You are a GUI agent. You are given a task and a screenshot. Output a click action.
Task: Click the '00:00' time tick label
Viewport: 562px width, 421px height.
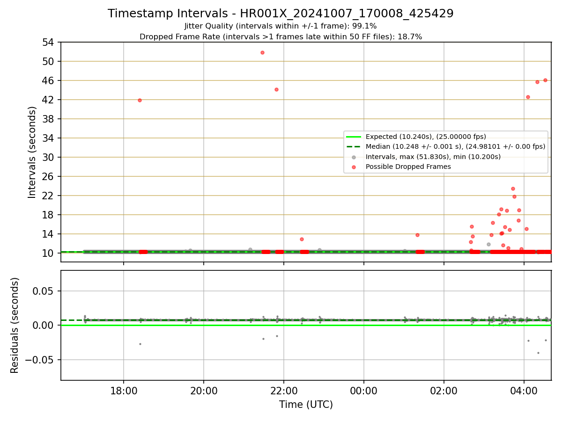(x=364, y=391)
